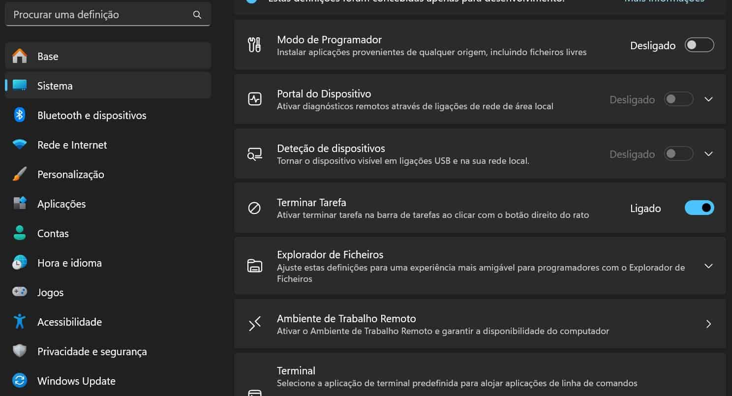
Task: Click the Windows Update arrows icon
Action: click(x=20, y=381)
